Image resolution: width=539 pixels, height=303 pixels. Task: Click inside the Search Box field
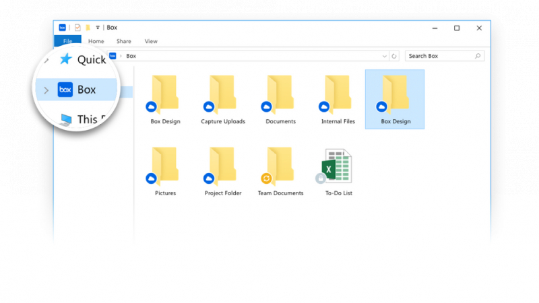(445, 56)
